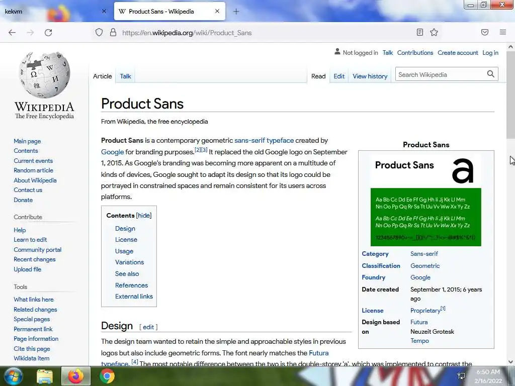Screen dimensions: 515x386
Task: Open the Product Sans specimen image
Action: (x=426, y=200)
